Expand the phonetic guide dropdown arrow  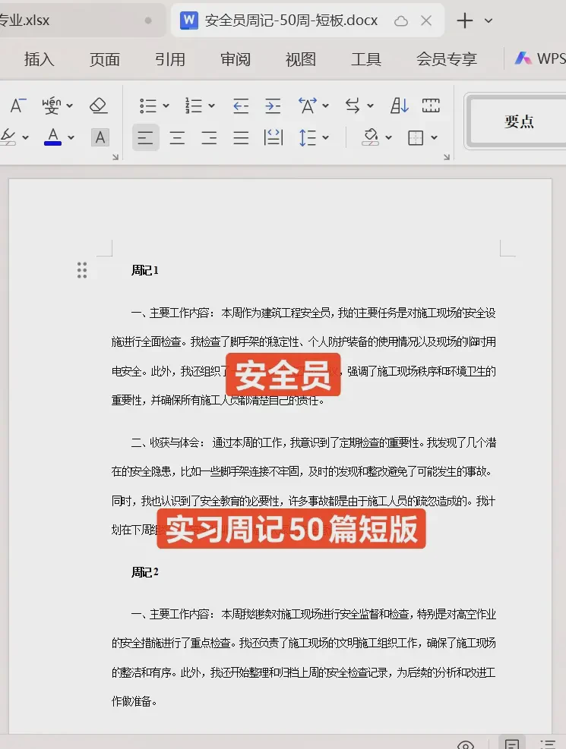click(70, 105)
